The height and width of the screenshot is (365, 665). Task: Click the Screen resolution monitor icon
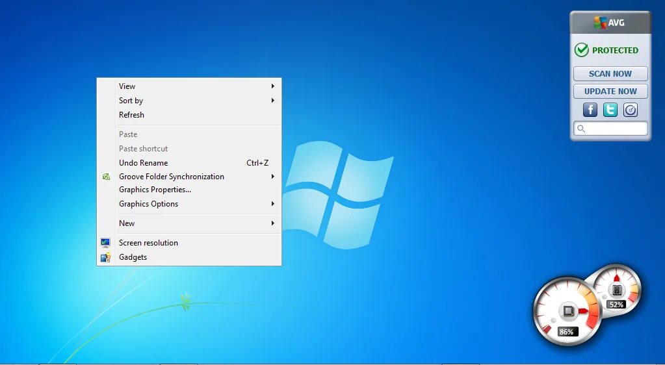click(105, 242)
